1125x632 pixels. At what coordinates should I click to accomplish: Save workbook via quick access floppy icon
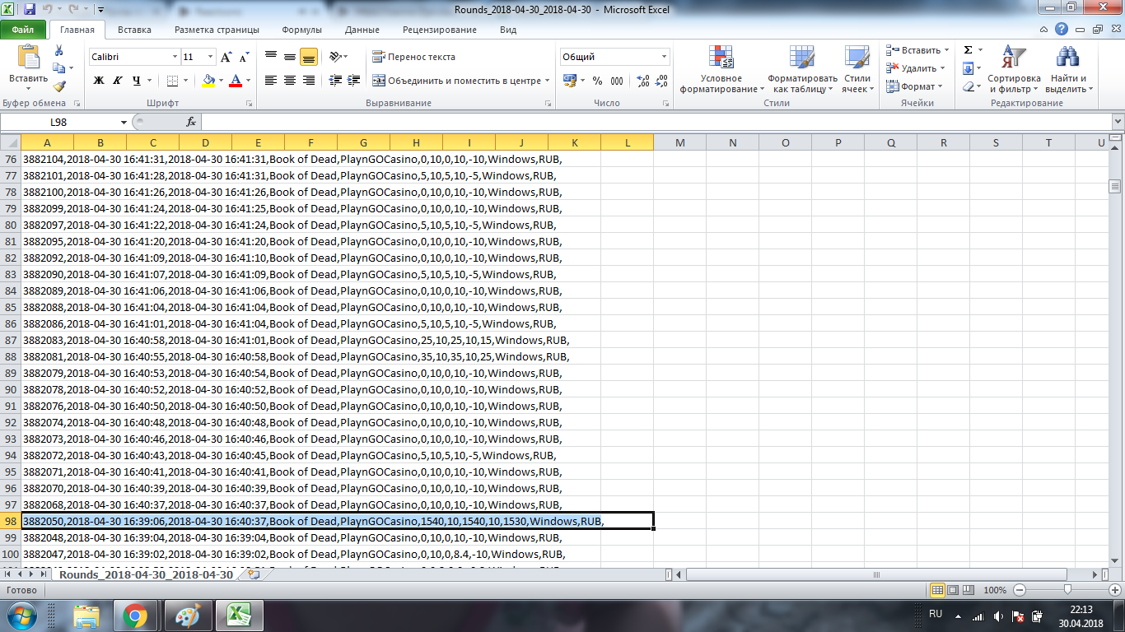(x=30, y=10)
